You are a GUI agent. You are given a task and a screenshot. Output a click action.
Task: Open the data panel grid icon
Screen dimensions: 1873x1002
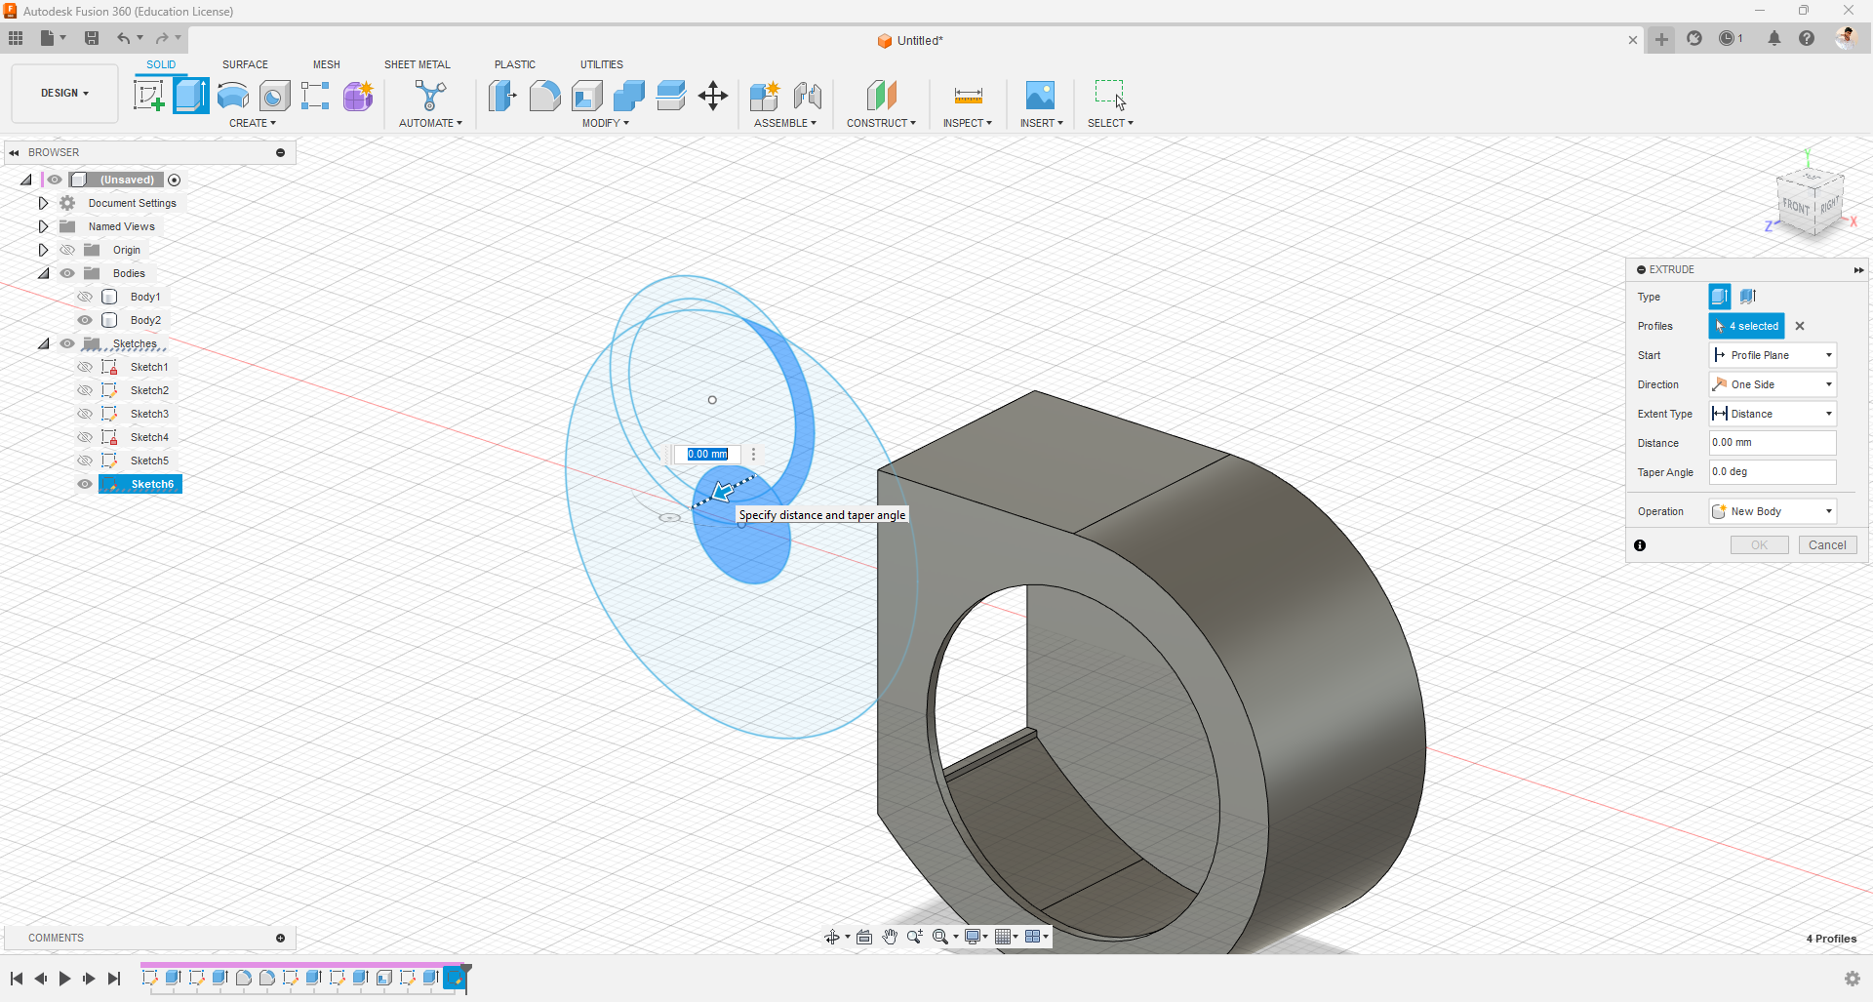pyautogui.click(x=16, y=38)
